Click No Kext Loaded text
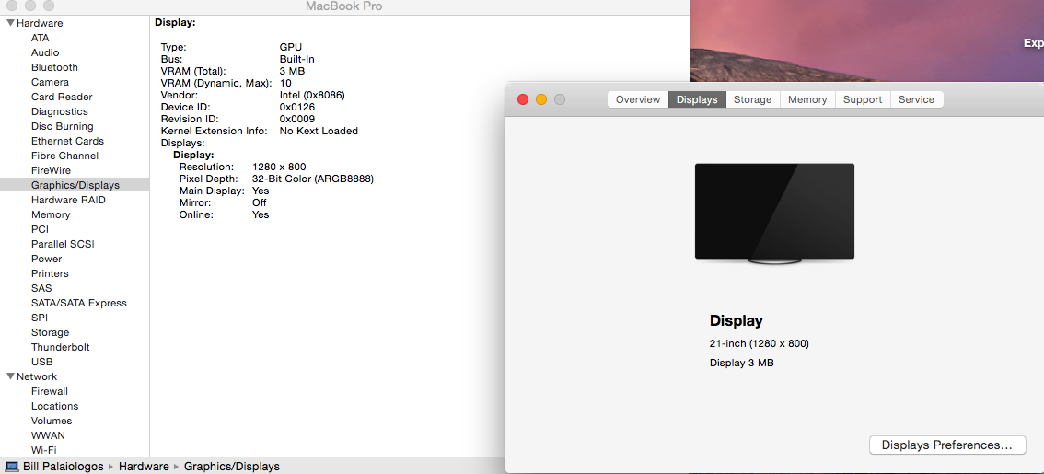The image size is (1044, 474). [x=319, y=131]
